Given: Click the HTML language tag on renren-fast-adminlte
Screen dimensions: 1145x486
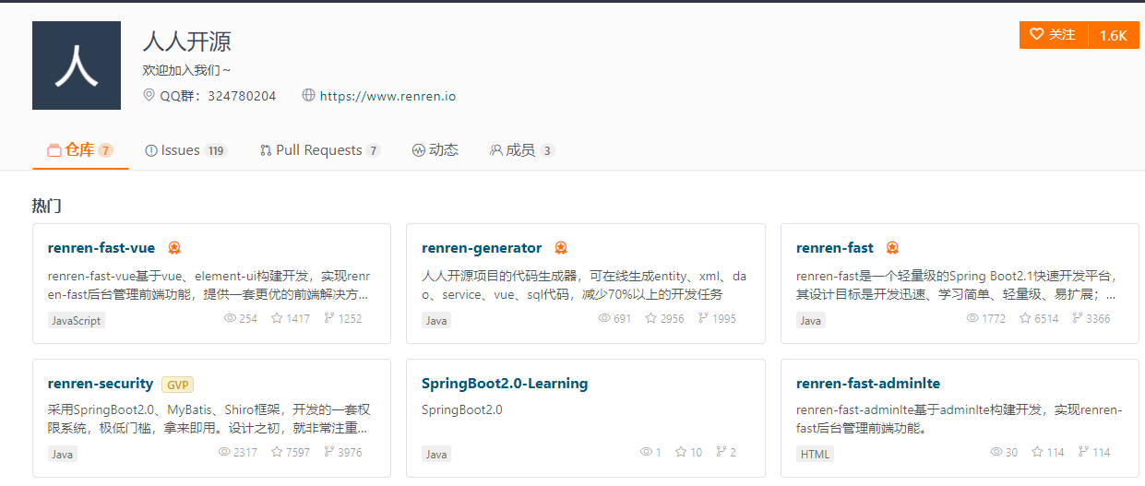Looking at the screenshot, I should point(816,454).
